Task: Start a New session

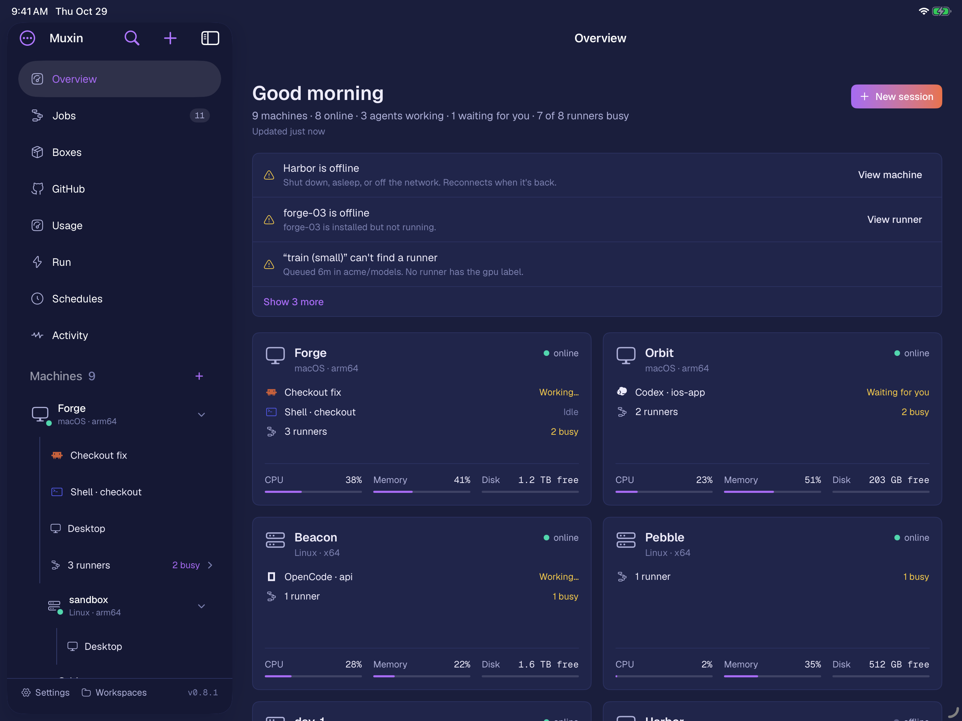Action: click(x=897, y=96)
